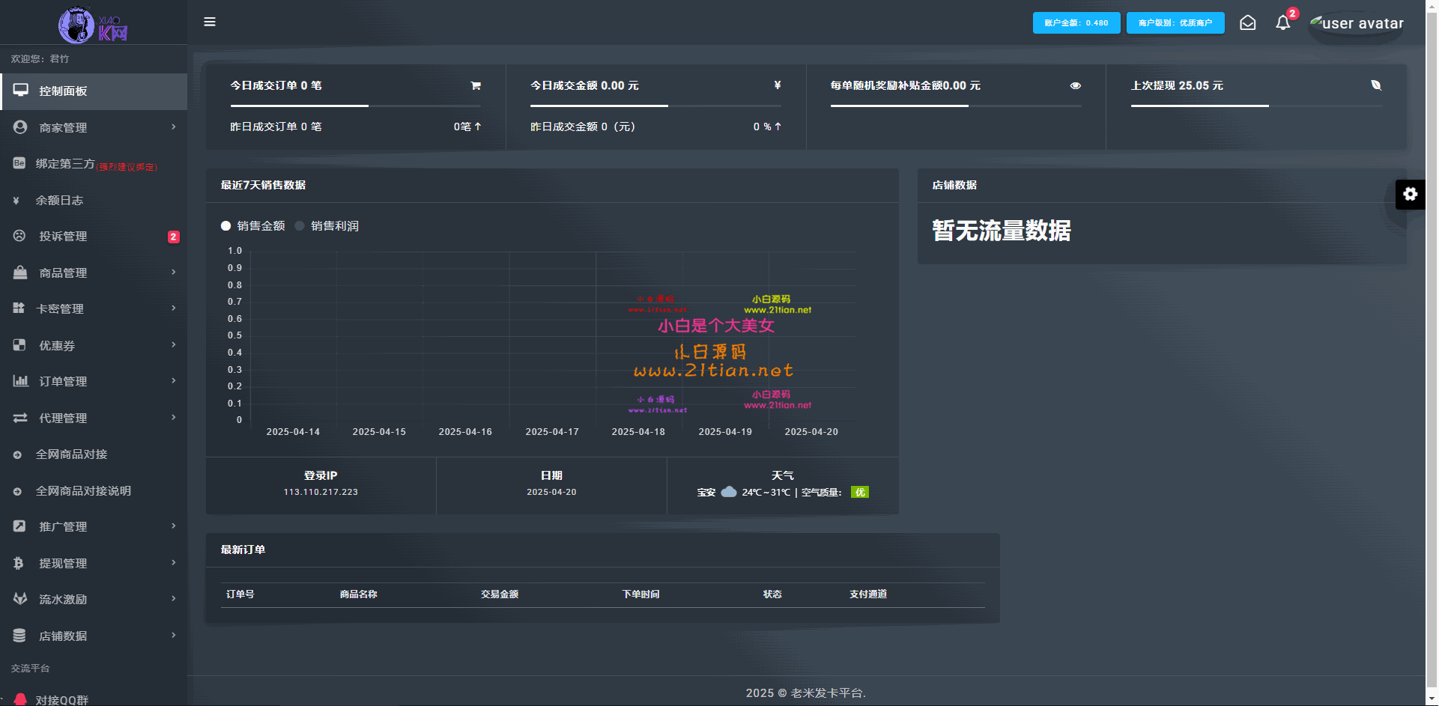Open the 对接QQ群 link
Image resolution: width=1439 pixels, height=706 pixels.
(62, 700)
